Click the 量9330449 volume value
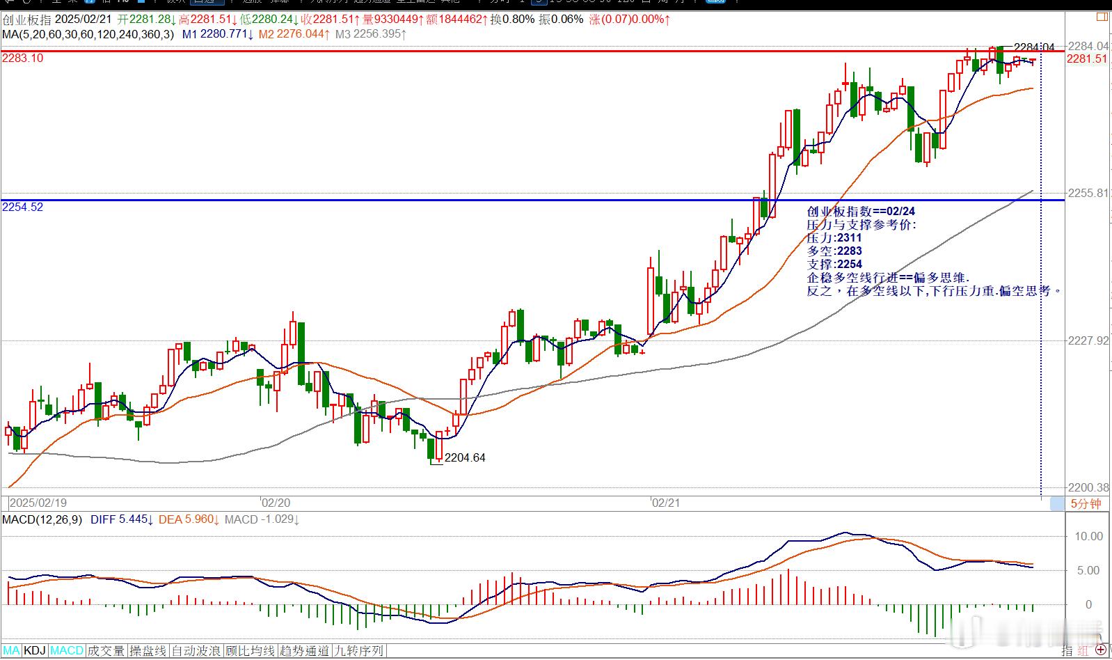The height and width of the screenshot is (660, 1112). coord(394,19)
